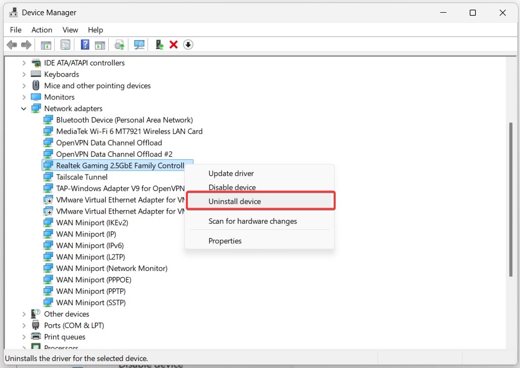This screenshot has width=520, height=368.
Task: Open the Action menu
Action: click(42, 30)
